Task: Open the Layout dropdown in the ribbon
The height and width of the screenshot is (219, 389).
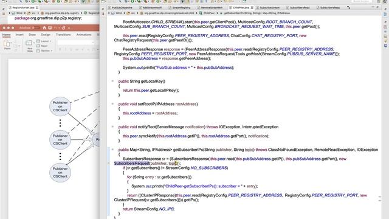Action: (44, 41)
